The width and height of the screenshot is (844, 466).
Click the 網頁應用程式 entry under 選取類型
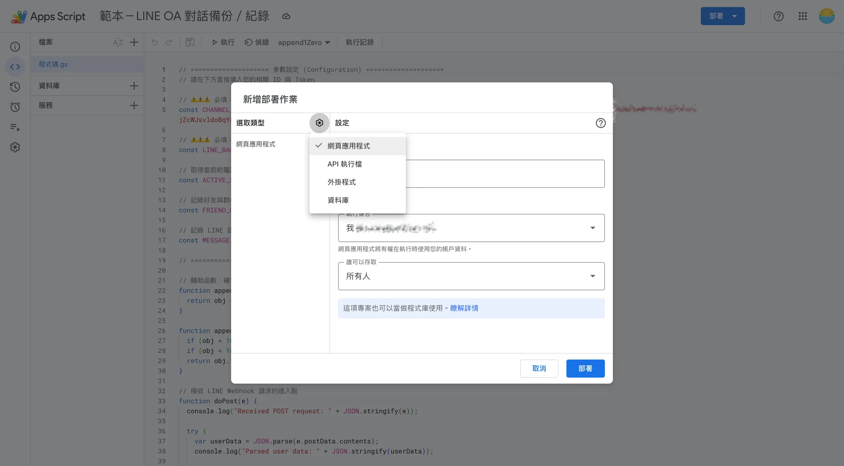256,144
